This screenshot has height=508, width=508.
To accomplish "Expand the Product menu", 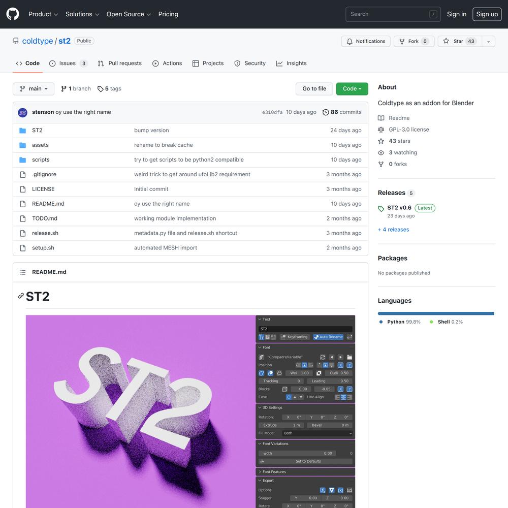I will 43,14.
